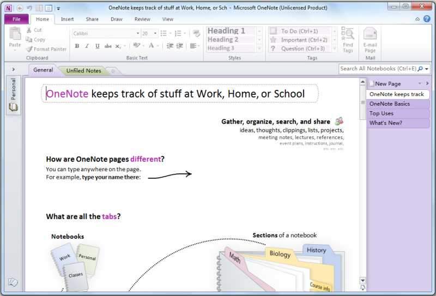This screenshot has height=296, width=436.
Task: Click the Format Painter brush
Action: tap(46, 49)
